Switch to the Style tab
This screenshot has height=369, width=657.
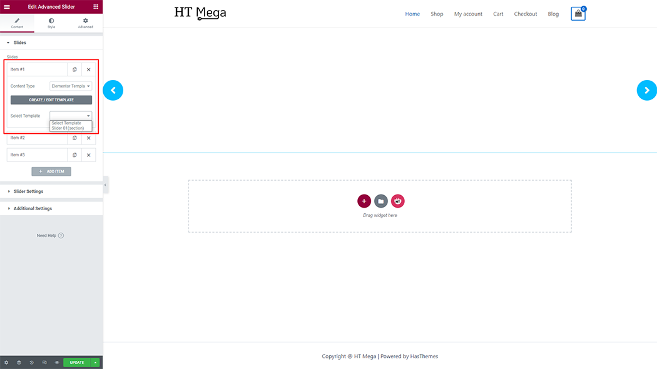point(51,23)
